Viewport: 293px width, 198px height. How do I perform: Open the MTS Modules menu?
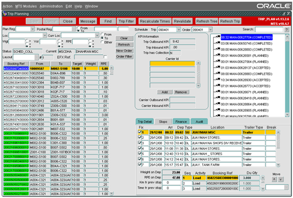(26, 7)
